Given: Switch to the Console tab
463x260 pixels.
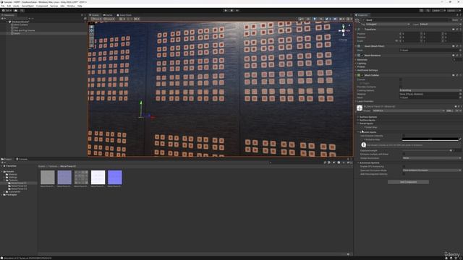Looking at the screenshot, I should coord(22,159).
